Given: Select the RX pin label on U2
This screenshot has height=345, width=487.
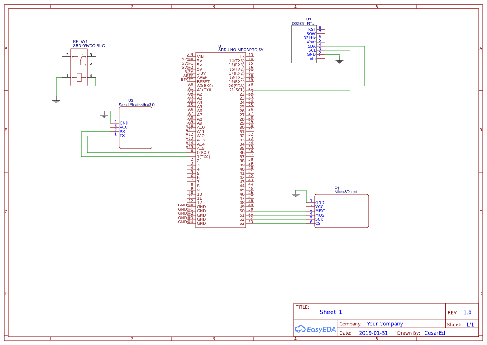Looking at the screenshot, I should [123, 131].
